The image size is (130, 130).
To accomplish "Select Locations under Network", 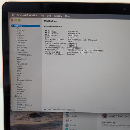I will [x=21, y=89].
